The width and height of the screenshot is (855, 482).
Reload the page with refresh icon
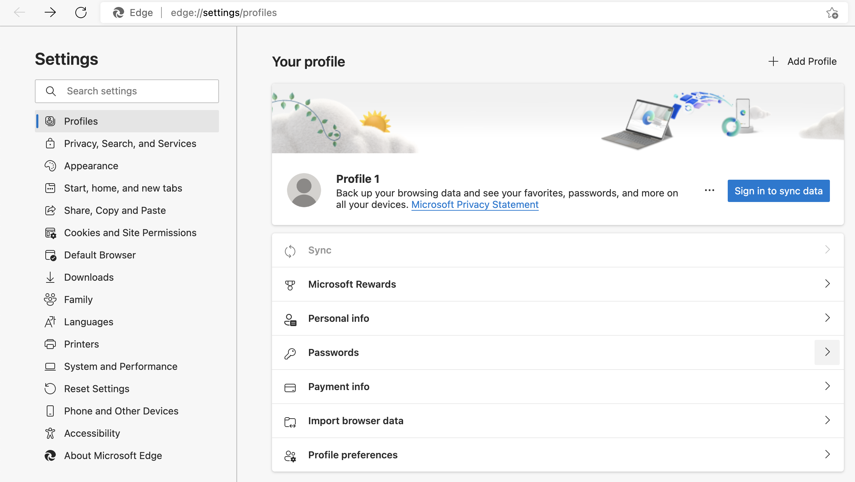coord(81,13)
